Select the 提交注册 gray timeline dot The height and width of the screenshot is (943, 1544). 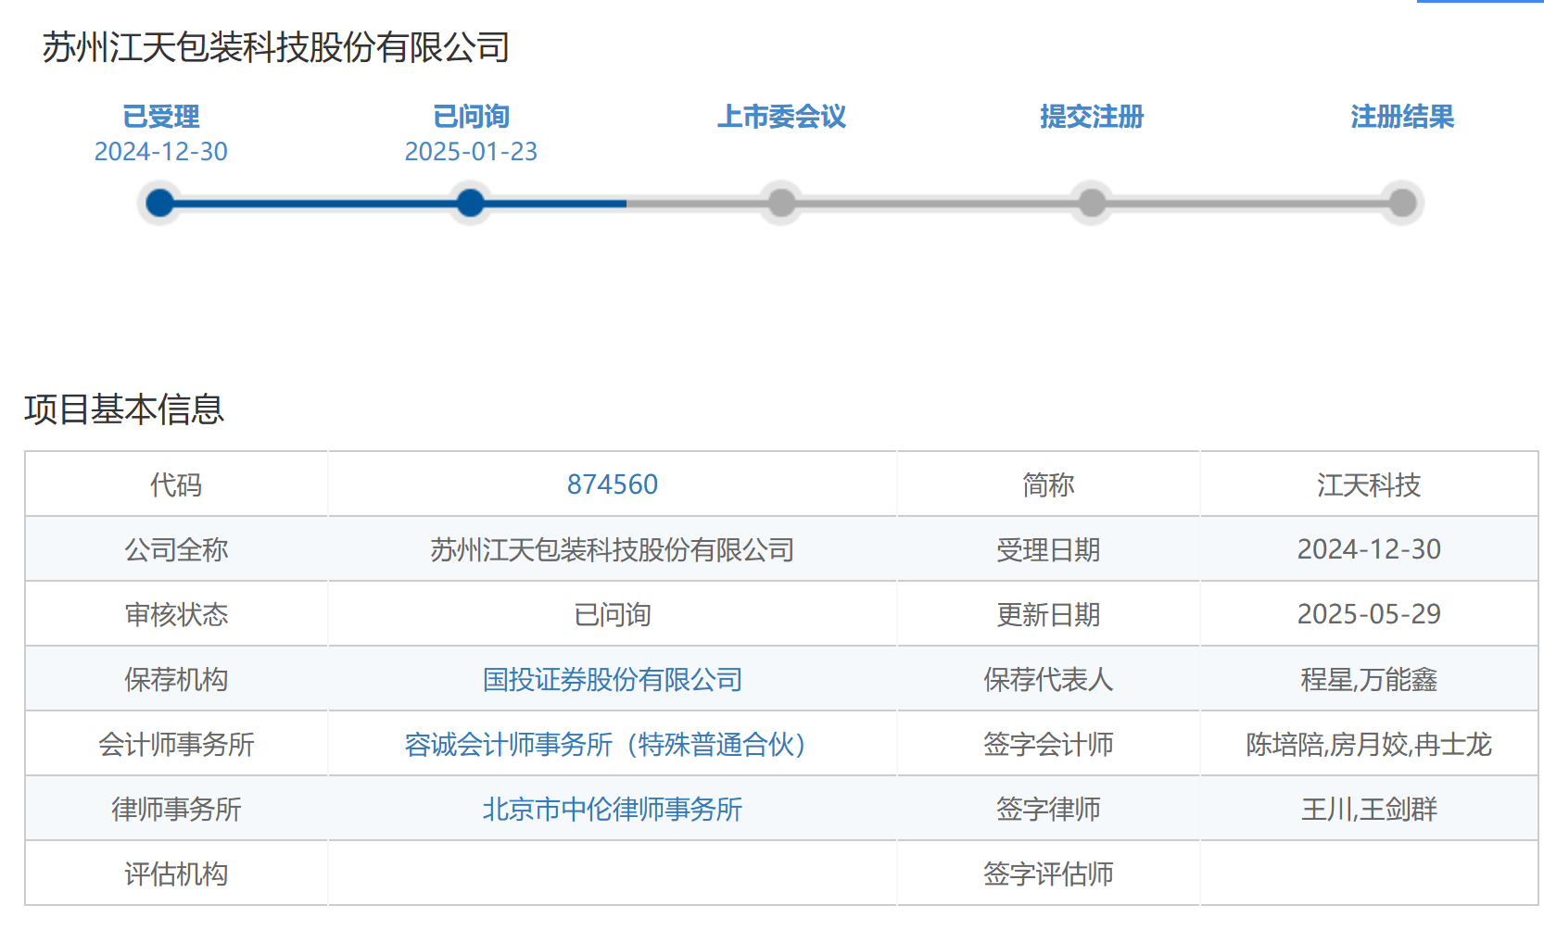pos(1092,203)
